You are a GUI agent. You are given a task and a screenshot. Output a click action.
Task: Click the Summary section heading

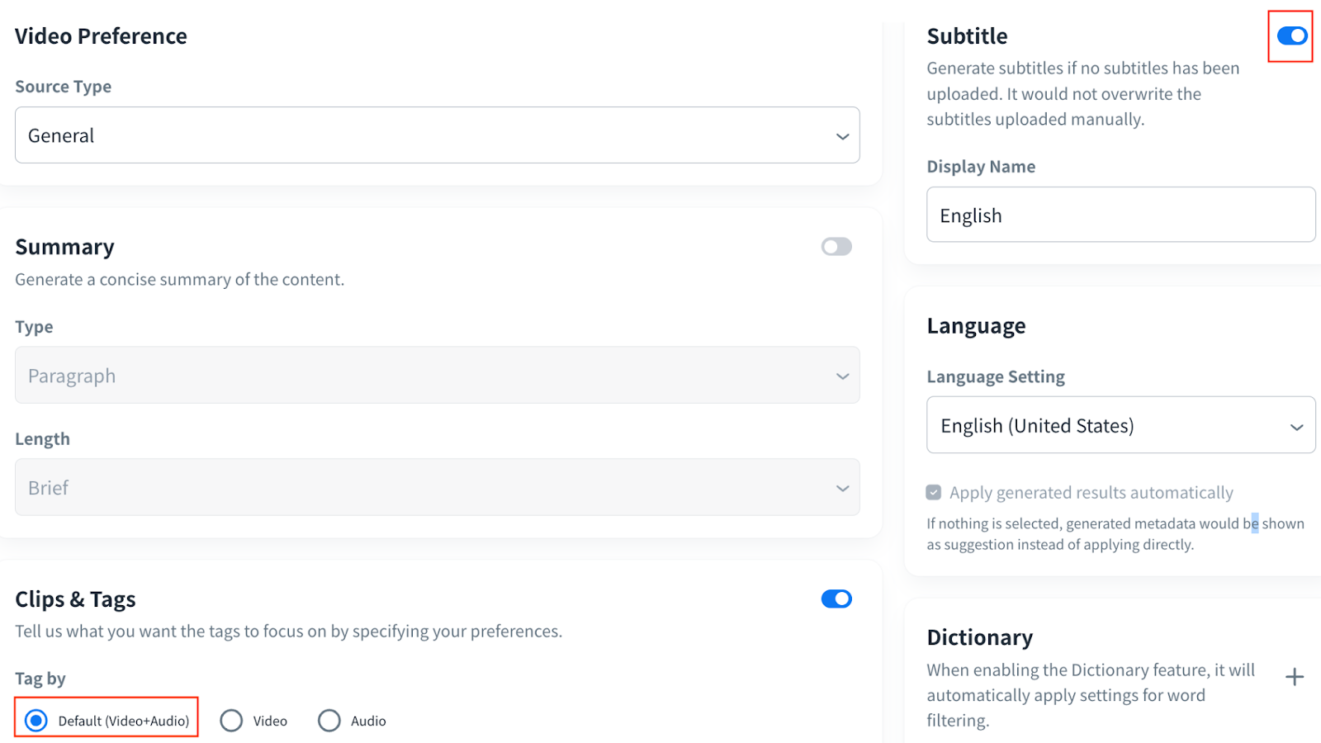pyautogui.click(x=64, y=247)
